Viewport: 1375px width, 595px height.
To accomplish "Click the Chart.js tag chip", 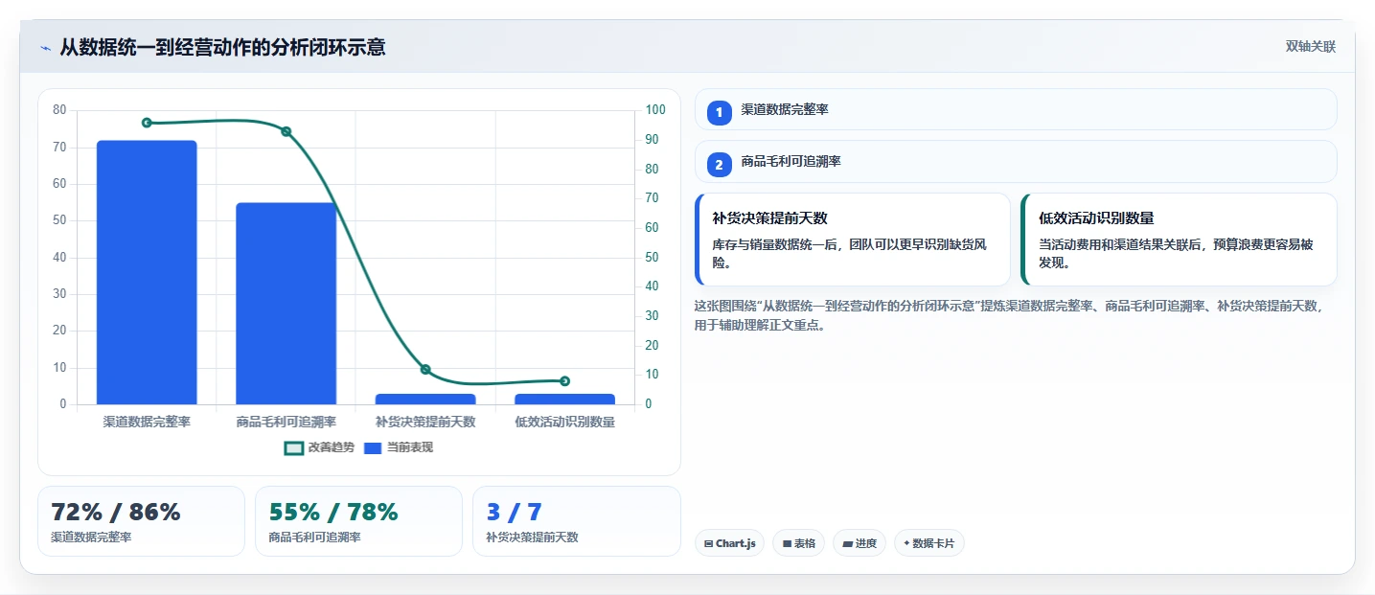I will pyautogui.click(x=729, y=543).
